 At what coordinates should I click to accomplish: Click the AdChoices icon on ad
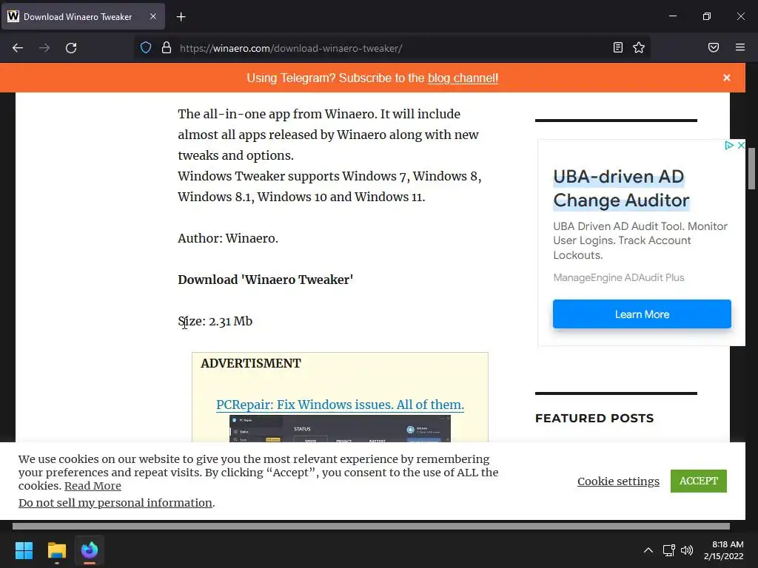tap(729, 146)
